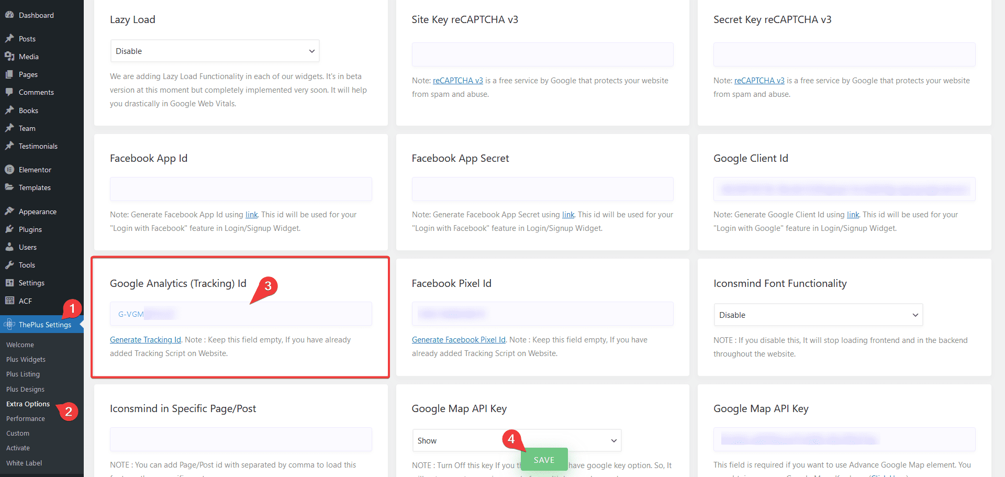Focus the Google Client Id field
This screenshot has height=477, width=1005.
844,189
